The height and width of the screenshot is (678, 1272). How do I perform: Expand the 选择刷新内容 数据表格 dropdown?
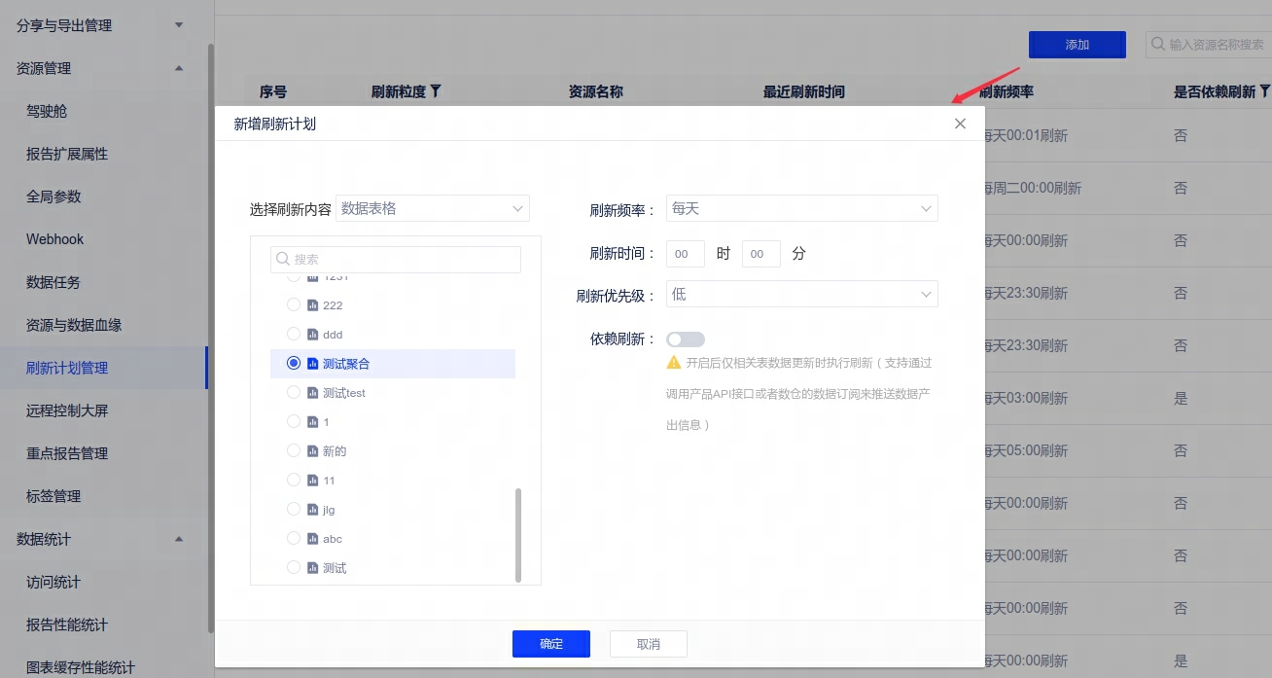432,208
